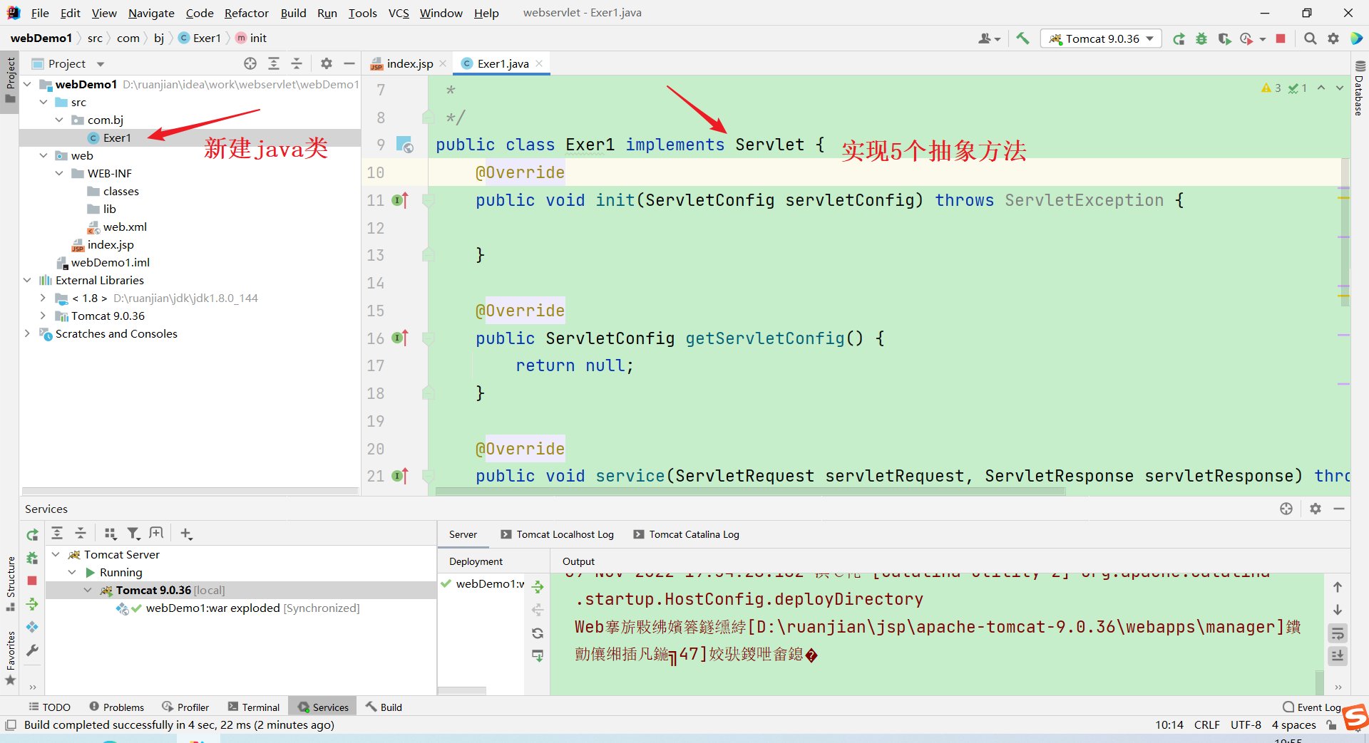Click refresh deployment icon
The width and height of the screenshot is (1369, 743).
(x=538, y=633)
